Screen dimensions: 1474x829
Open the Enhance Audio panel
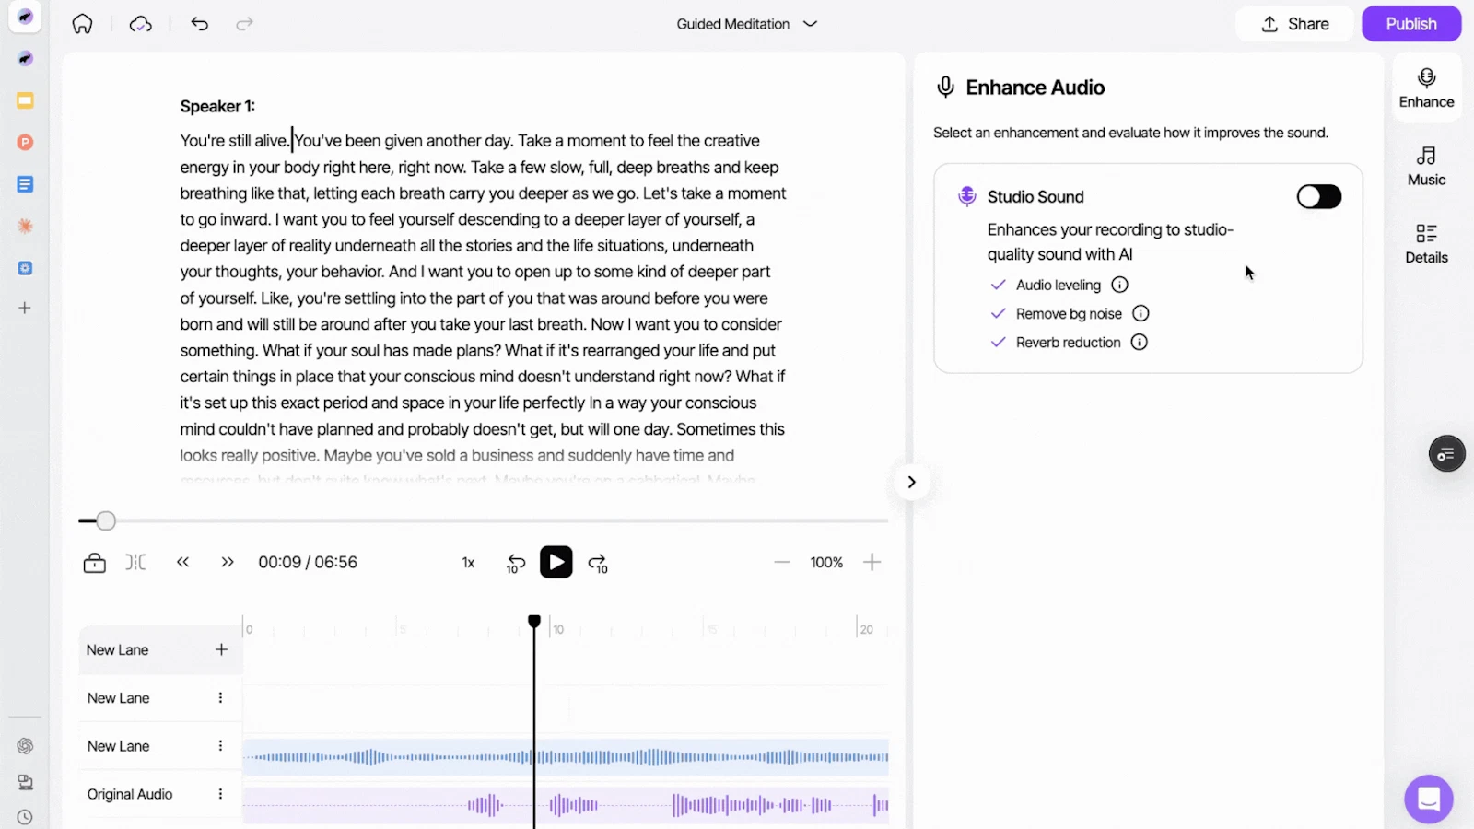point(1425,87)
